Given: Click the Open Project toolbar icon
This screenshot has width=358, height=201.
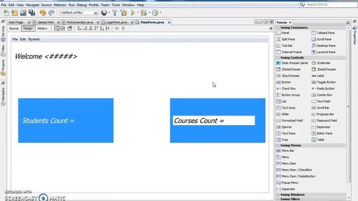Looking at the screenshot, I should point(23,13).
